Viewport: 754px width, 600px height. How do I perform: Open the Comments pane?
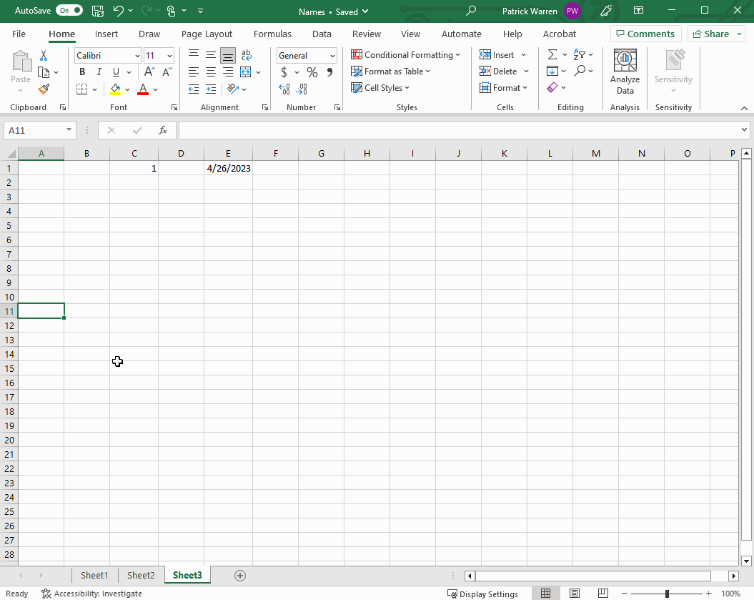pyautogui.click(x=646, y=34)
